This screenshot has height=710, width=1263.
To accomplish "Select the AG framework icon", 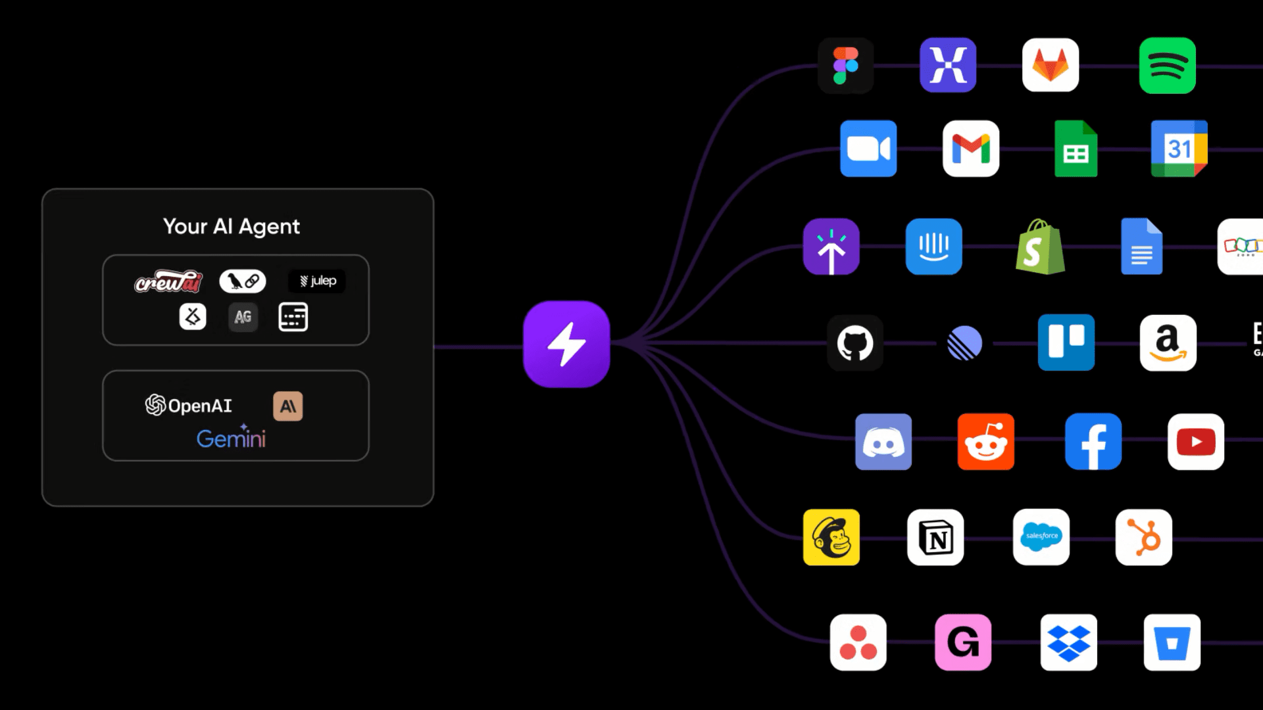I will [x=243, y=317].
